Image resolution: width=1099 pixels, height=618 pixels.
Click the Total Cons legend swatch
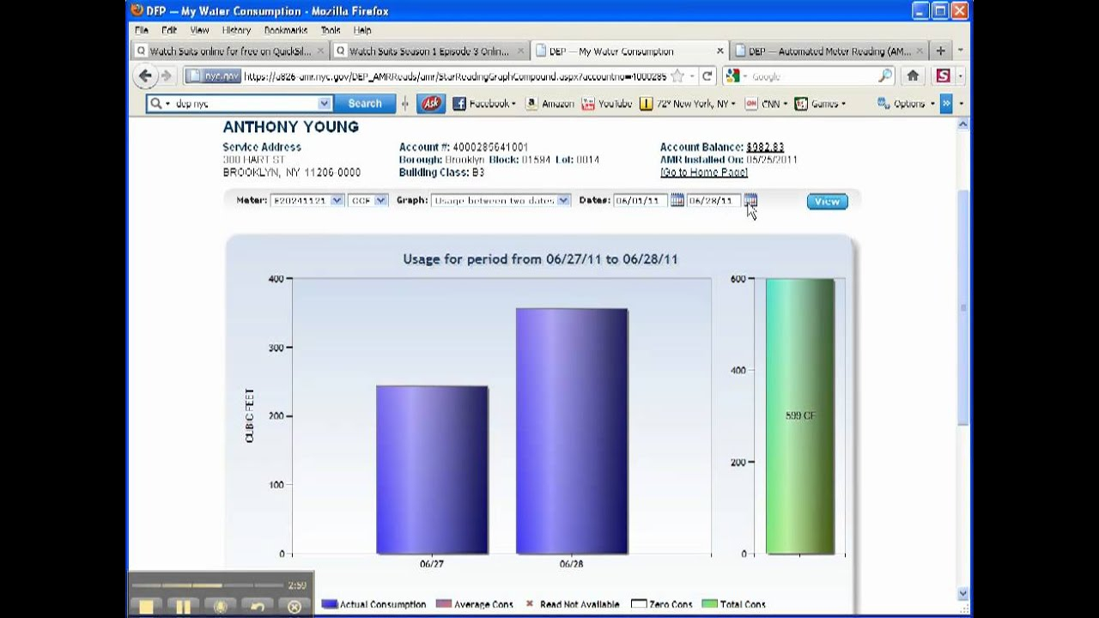click(x=709, y=604)
